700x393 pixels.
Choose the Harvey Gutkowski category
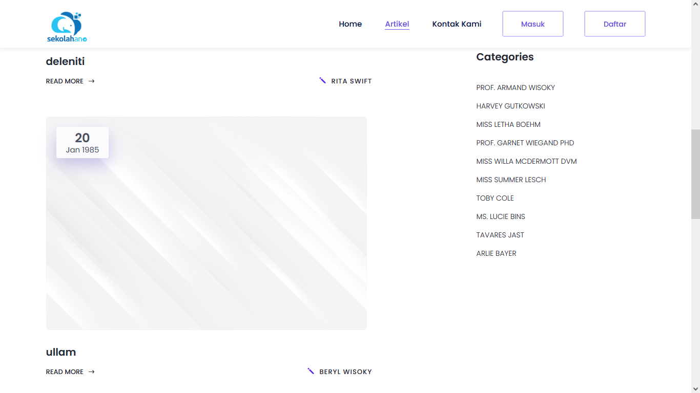coord(510,106)
